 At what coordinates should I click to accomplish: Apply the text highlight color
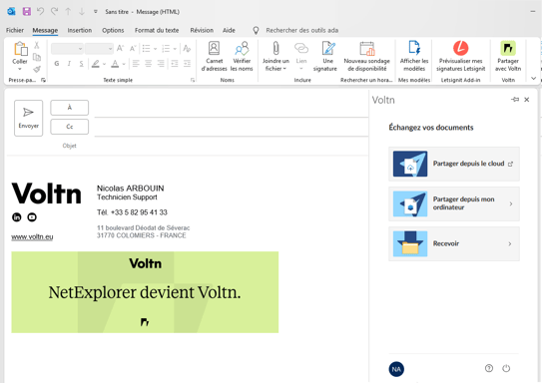click(x=96, y=64)
